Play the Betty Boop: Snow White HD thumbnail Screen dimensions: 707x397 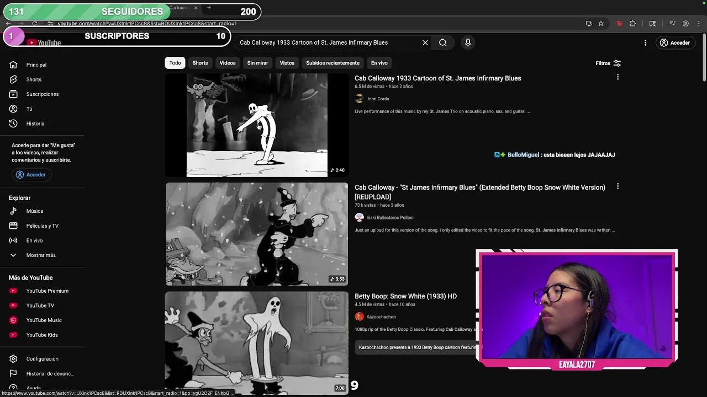[257, 343]
